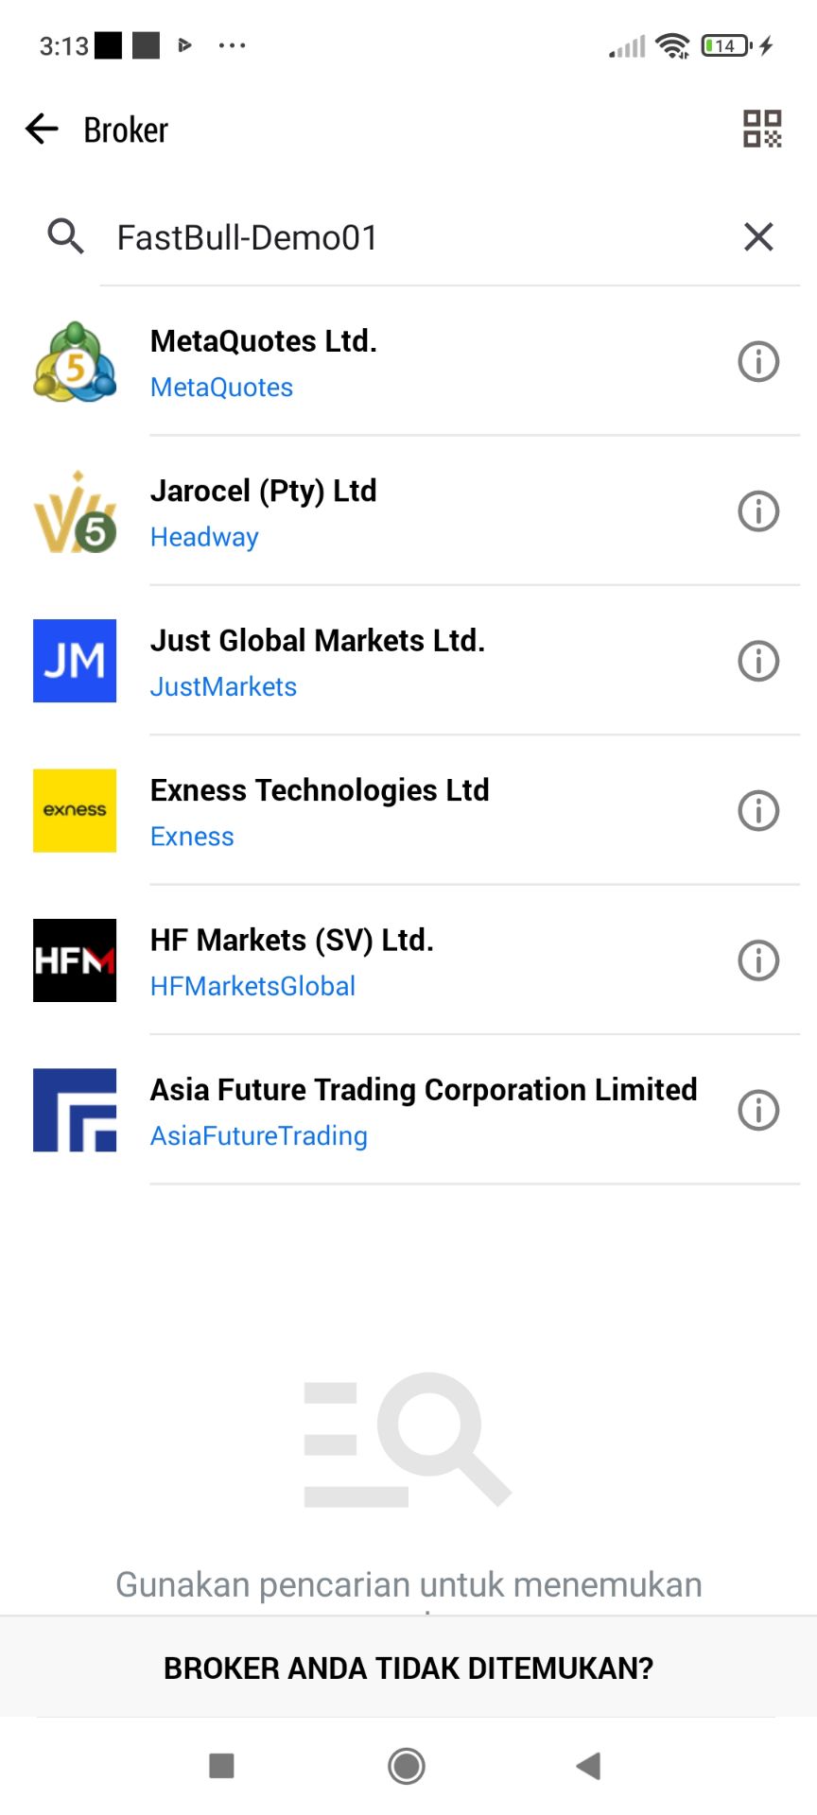Viewport: 817px width, 1815px height.
Task: Tap the JM JustMarkets logo
Action: coord(75,661)
